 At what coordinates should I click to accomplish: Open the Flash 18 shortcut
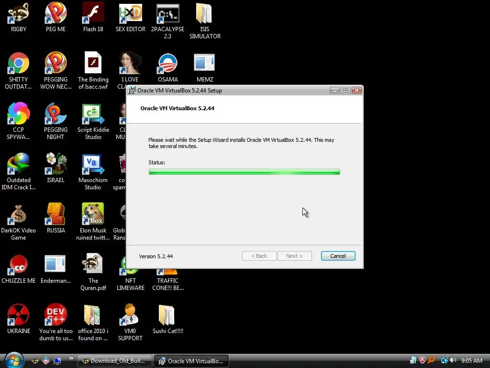coord(93,17)
